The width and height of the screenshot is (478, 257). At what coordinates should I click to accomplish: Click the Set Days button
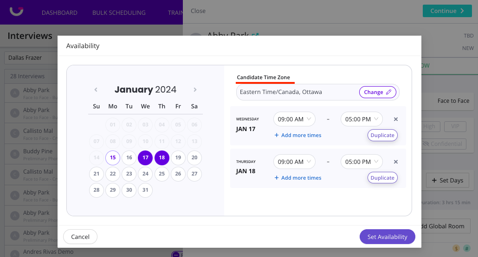(447, 180)
